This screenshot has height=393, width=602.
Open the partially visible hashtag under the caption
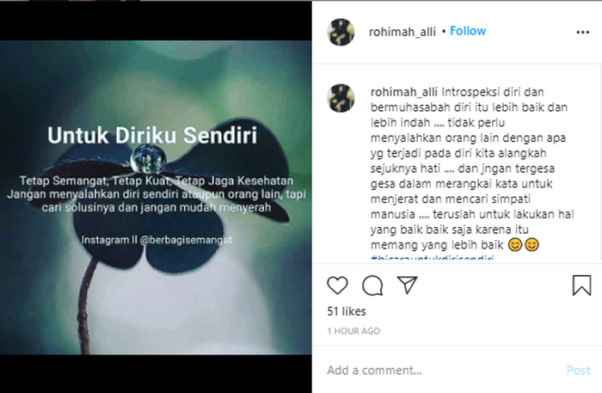coord(433,258)
